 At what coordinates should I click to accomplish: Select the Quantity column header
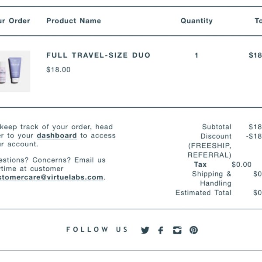[x=196, y=21]
